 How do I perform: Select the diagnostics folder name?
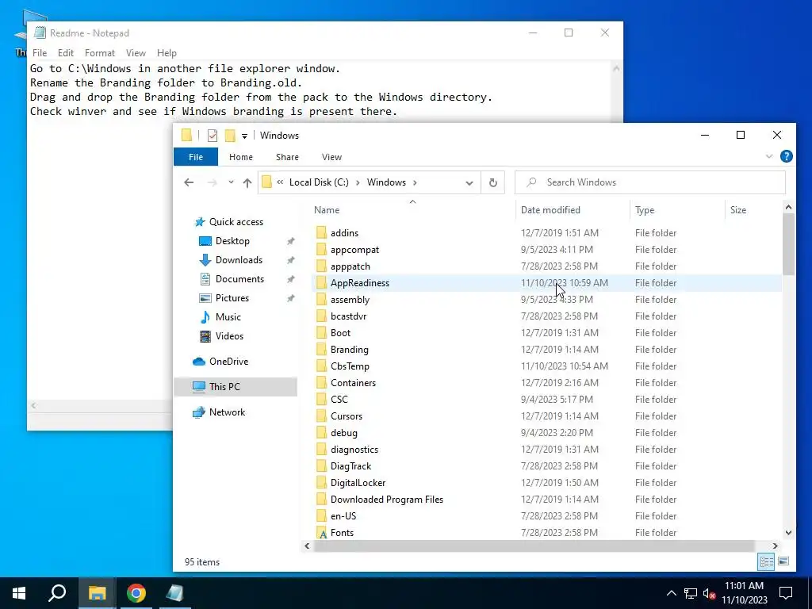click(354, 450)
